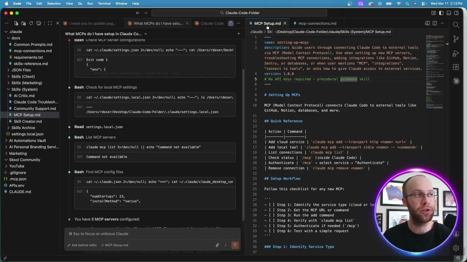This screenshot has width=467, height=262.
Task: Close the MCP Setup.md editor tab
Action: coord(285,23)
